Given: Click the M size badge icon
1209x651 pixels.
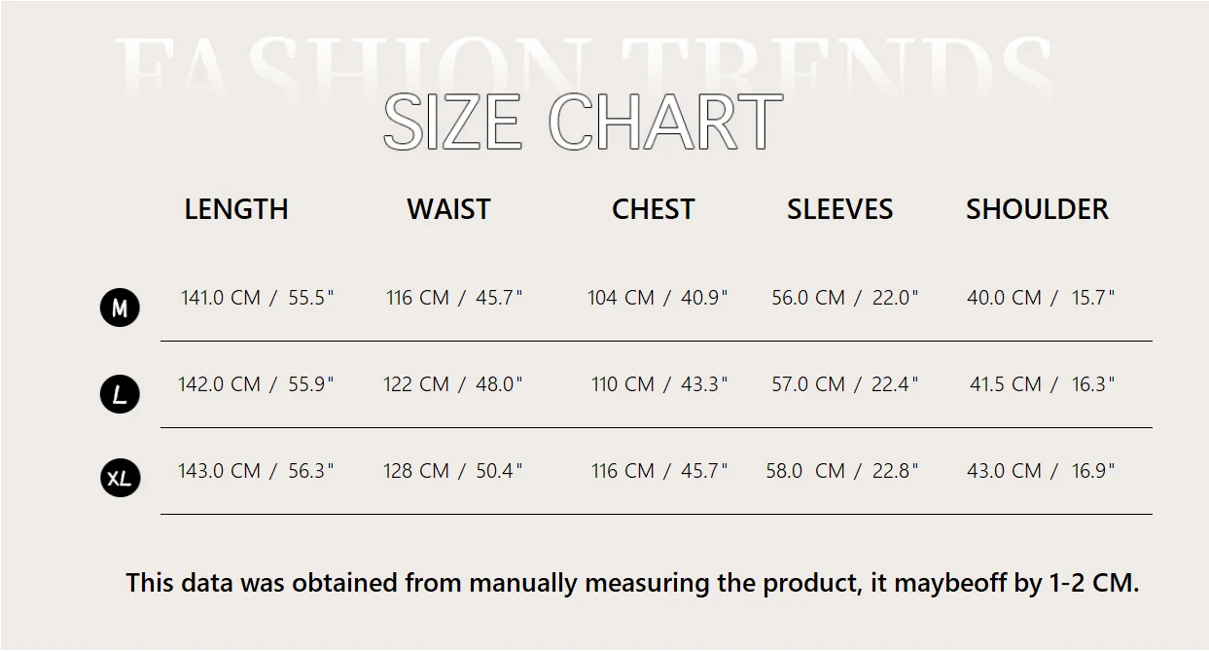Looking at the screenshot, I should 120,308.
